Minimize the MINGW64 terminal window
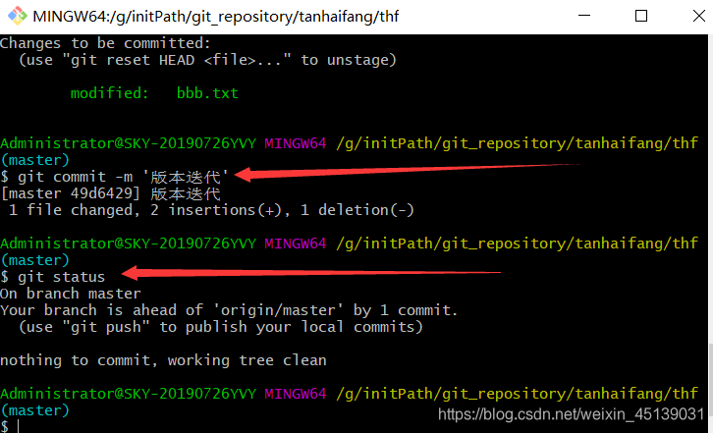 click(x=584, y=17)
